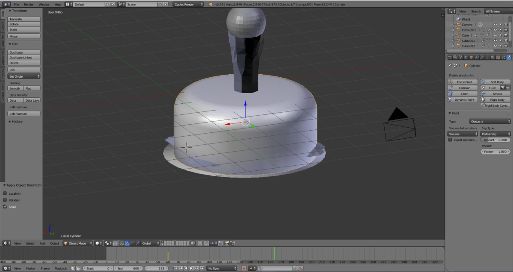Click the OpenGL render image icon
Viewport: 513px width, 272px height.
(227, 243)
